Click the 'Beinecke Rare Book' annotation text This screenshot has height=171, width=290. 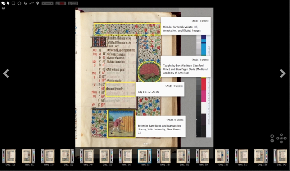coord(159,129)
